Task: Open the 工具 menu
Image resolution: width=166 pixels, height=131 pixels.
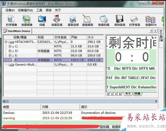Action: point(39,10)
